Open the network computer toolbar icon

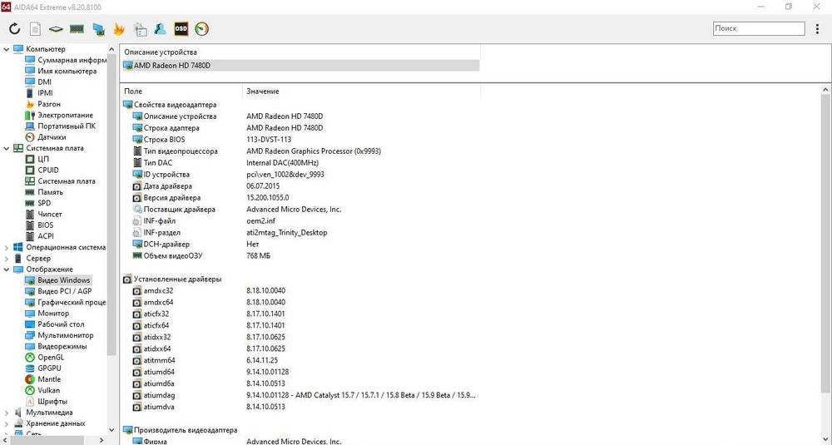click(x=98, y=28)
